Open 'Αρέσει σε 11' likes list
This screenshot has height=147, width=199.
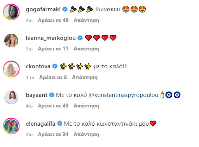(53, 49)
